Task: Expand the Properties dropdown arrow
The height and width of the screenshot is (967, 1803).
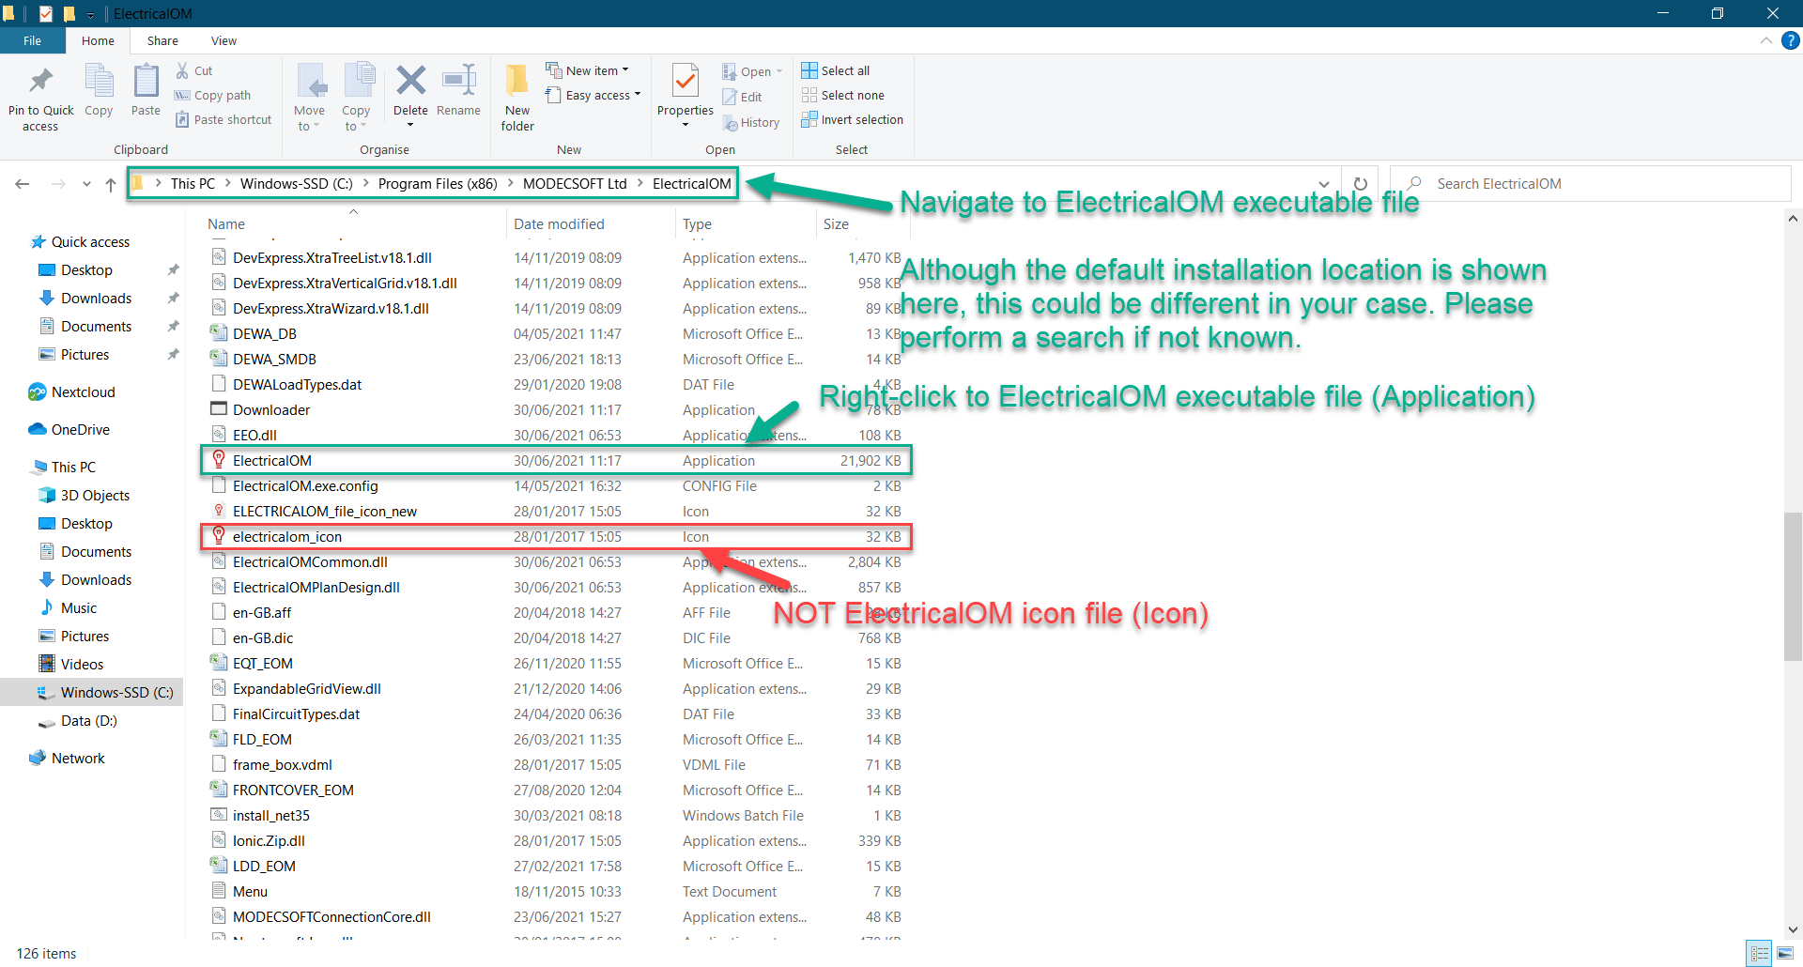Action: coord(686,125)
